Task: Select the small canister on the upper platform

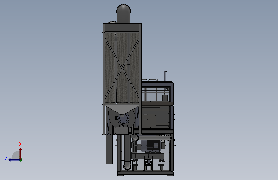Action: coord(165,98)
